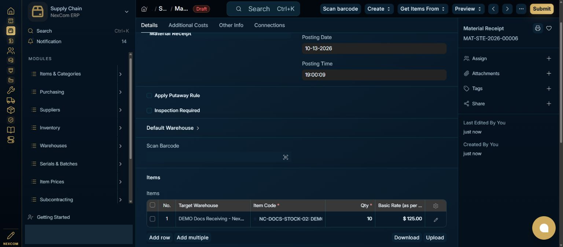The image size is (563, 247).
Task: Tick the select-all checkbox in items header
Action: point(152,205)
